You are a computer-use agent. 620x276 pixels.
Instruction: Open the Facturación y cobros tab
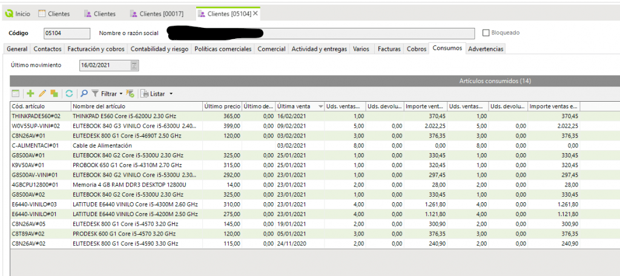(x=96, y=48)
